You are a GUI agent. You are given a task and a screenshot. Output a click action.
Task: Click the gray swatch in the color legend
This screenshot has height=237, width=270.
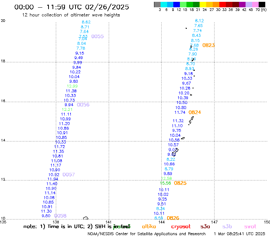(x=157, y=4)
